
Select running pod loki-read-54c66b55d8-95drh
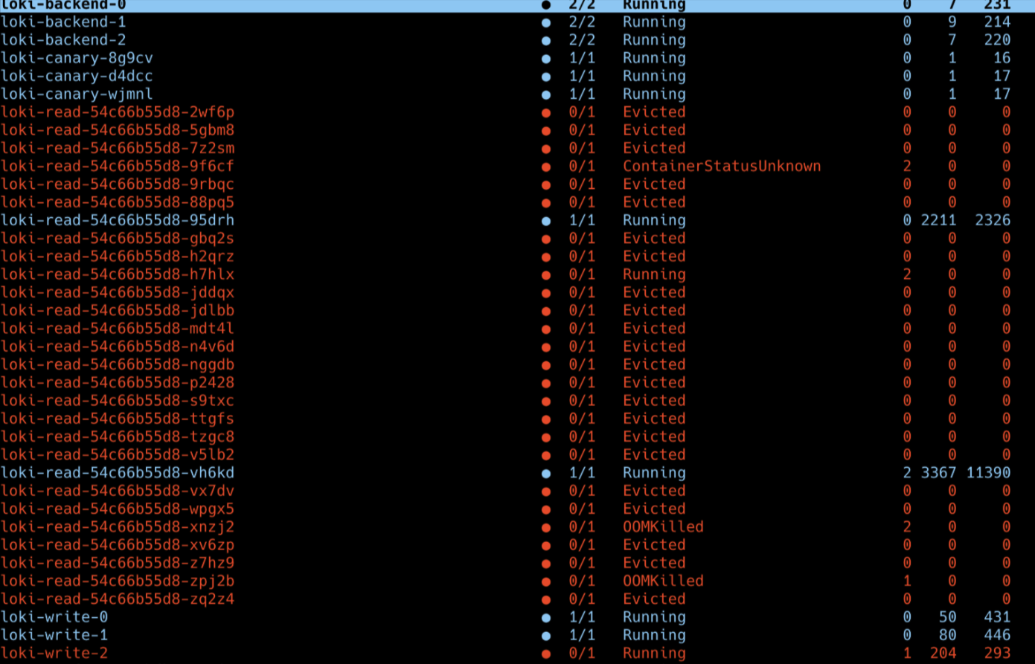point(118,220)
